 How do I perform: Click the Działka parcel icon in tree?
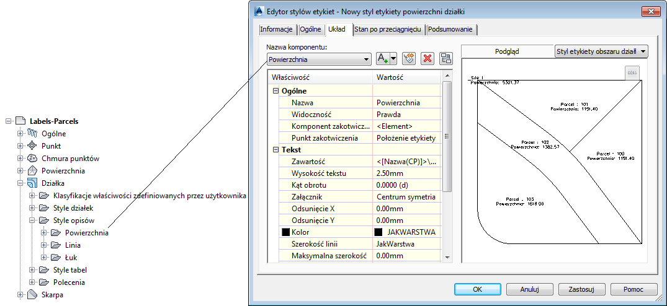click(33, 183)
